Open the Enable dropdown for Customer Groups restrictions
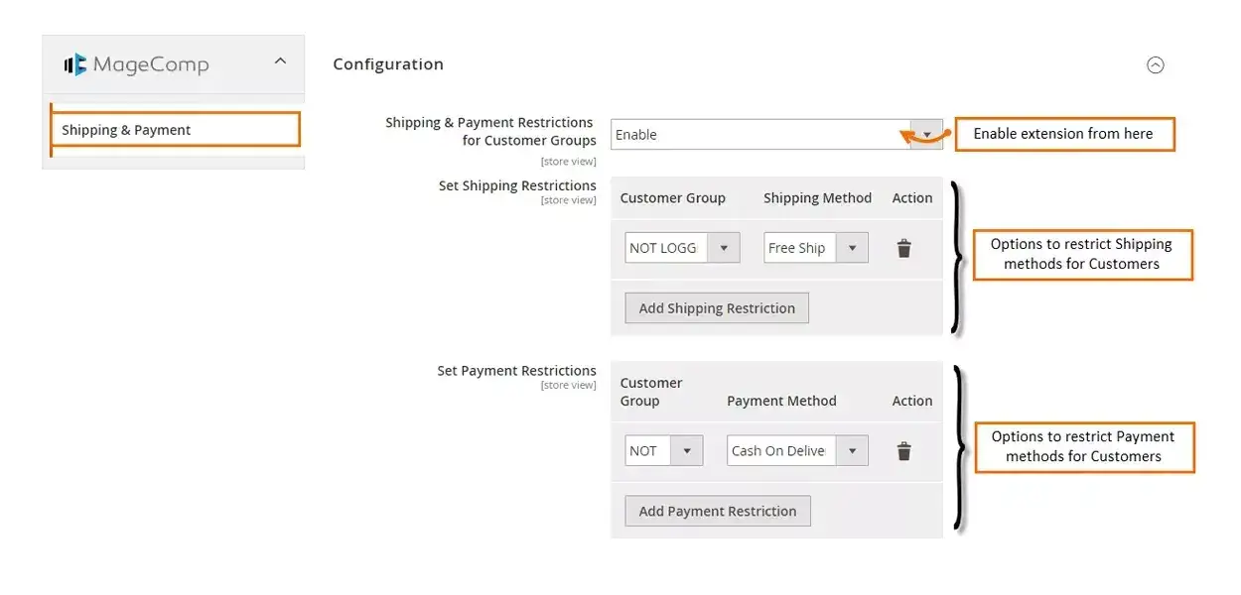This screenshot has width=1241, height=595. pos(775,135)
